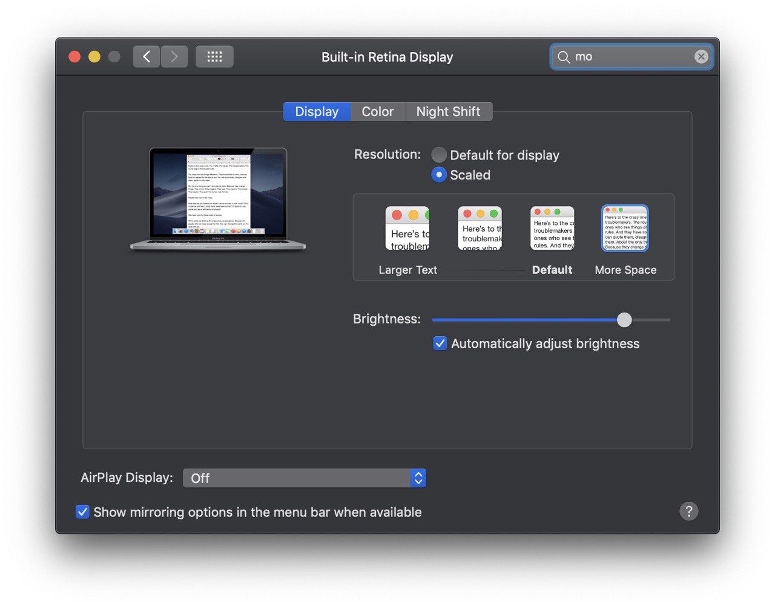Open help with the question mark button

[689, 511]
